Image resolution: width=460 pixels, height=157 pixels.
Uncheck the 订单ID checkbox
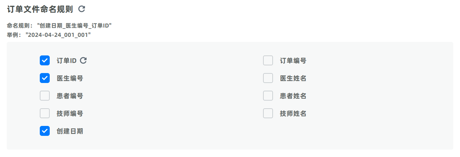[x=45, y=60]
